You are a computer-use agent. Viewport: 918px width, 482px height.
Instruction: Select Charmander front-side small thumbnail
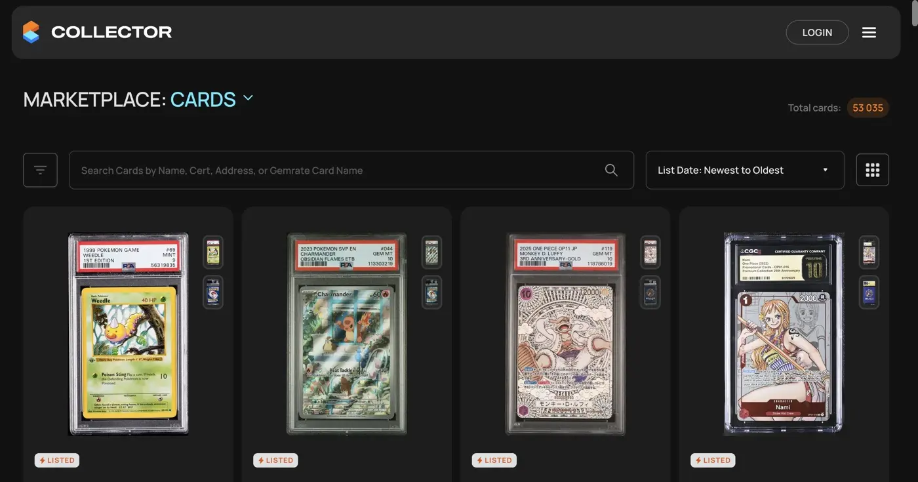pos(431,252)
